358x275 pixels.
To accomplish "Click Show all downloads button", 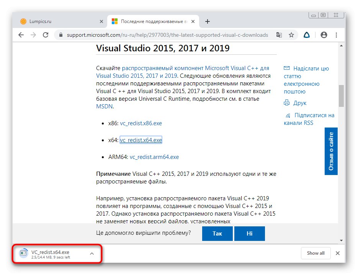I will click(315, 253).
